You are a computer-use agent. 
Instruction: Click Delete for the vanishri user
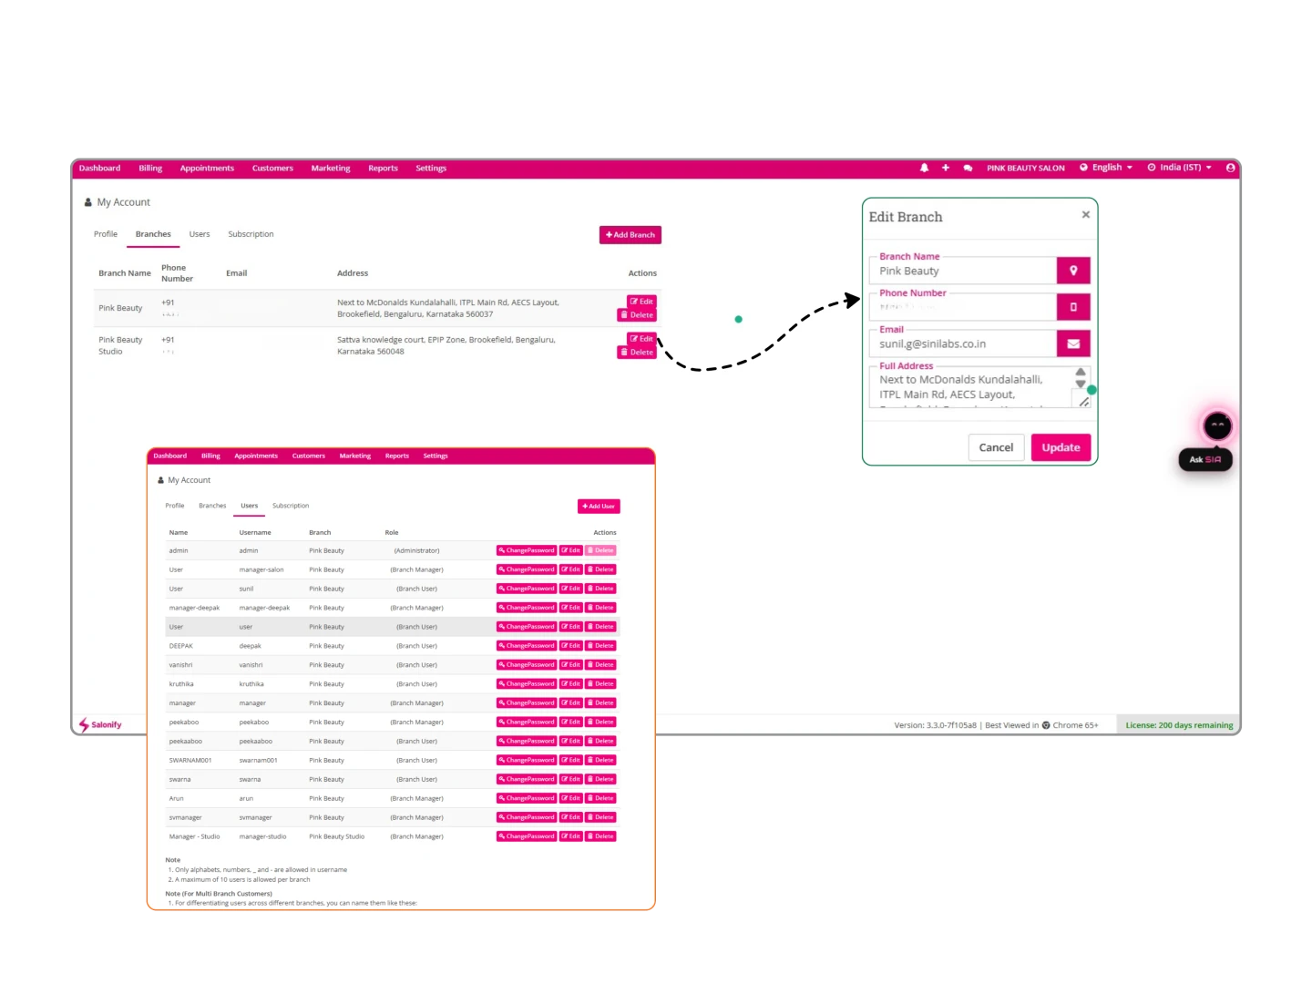point(600,665)
